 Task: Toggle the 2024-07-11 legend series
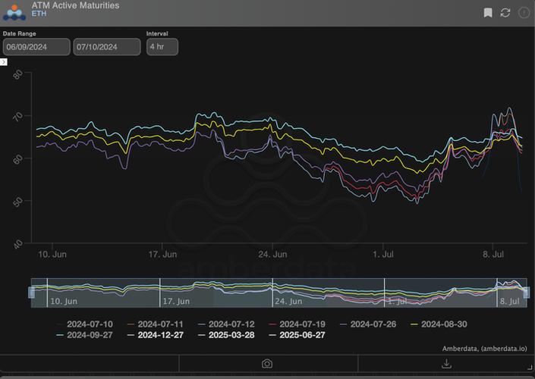pyautogui.click(x=156, y=324)
